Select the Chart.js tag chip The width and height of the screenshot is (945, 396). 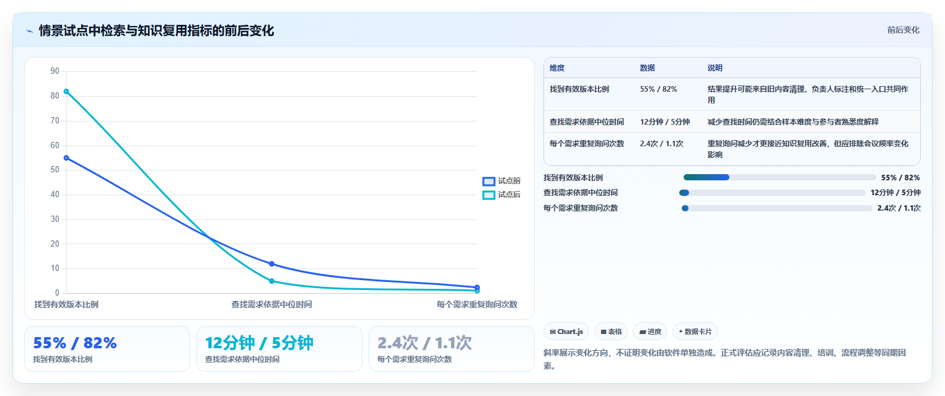[x=566, y=332]
